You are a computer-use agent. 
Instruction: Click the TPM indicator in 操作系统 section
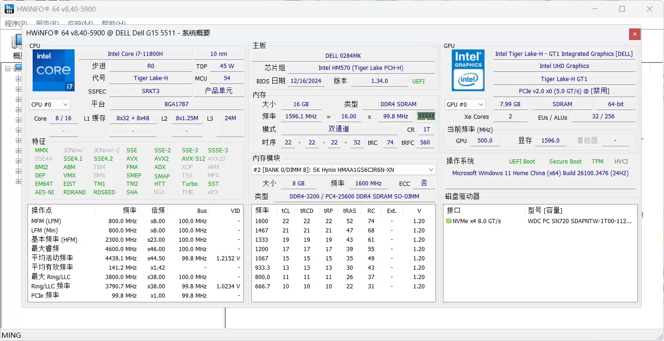point(597,161)
